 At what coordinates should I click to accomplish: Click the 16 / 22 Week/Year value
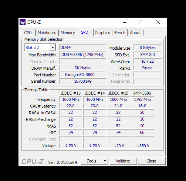tap(148, 61)
